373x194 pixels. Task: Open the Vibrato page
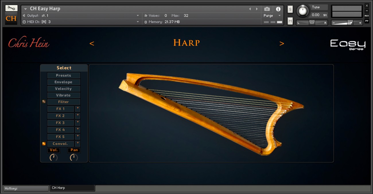[64, 95]
